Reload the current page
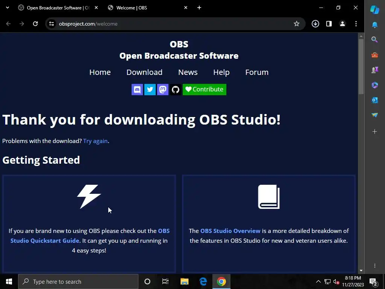This screenshot has height=289, width=385. point(35,24)
